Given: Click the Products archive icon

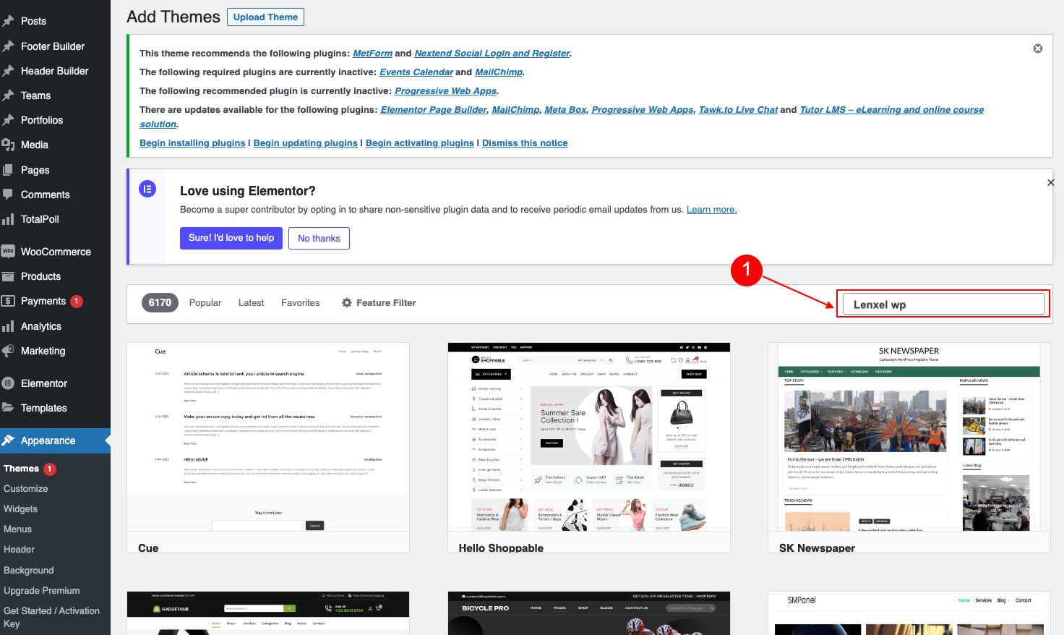Looking at the screenshot, I should coord(8,276).
